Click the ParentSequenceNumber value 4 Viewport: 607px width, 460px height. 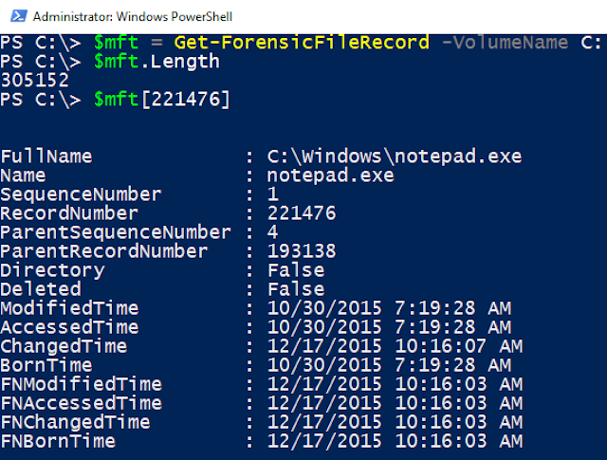(x=273, y=232)
